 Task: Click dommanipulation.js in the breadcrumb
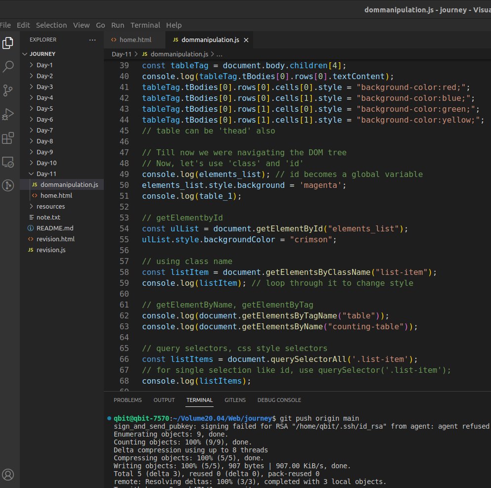(x=179, y=54)
